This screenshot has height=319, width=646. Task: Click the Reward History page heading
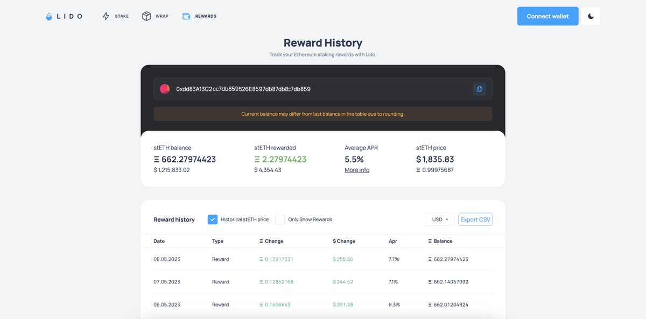click(323, 43)
